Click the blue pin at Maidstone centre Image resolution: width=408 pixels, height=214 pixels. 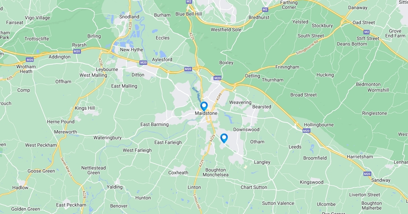(x=204, y=106)
